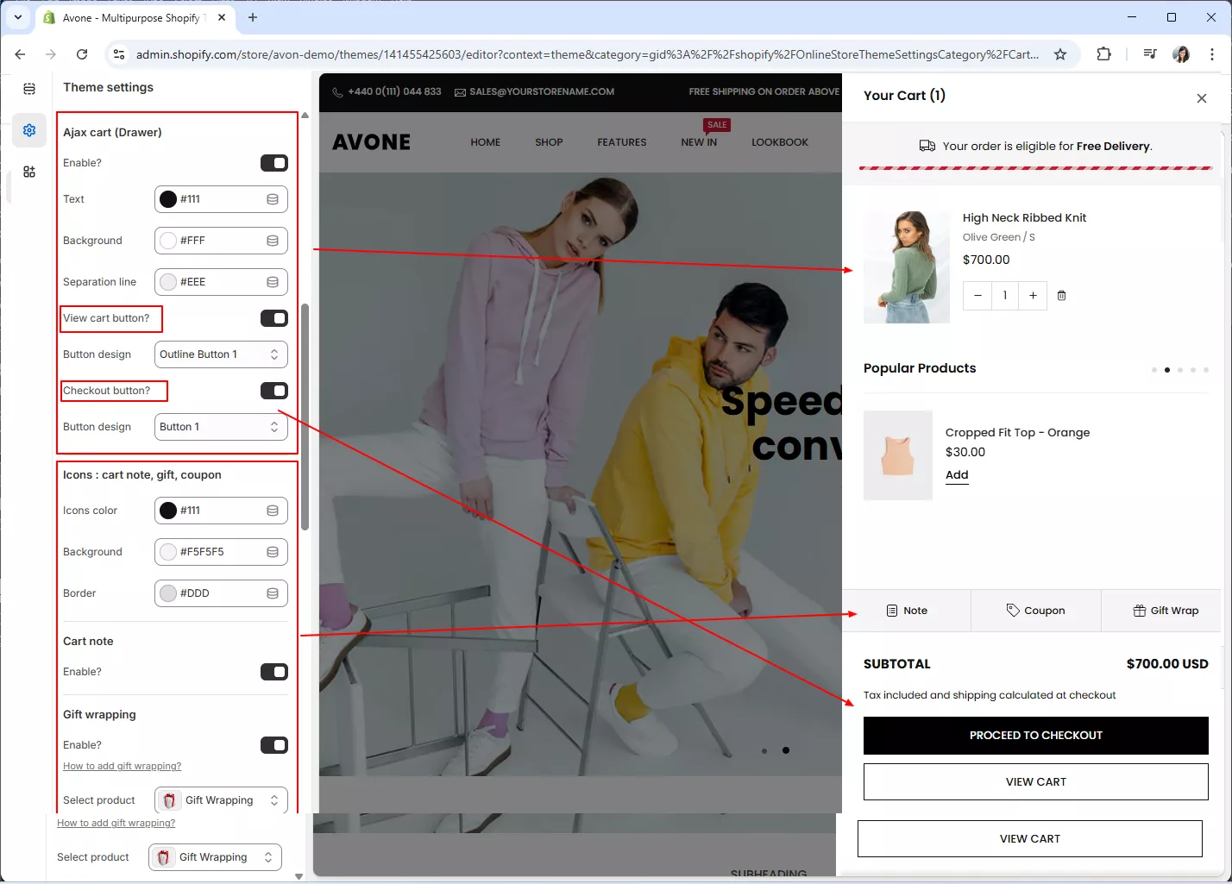Open the Sections icon in left sidebar
Image resolution: width=1232 pixels, height=884 pixels.
(29, 89)
